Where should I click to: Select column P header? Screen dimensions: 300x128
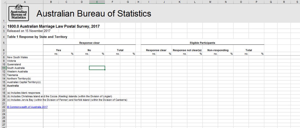pos(256,2)
